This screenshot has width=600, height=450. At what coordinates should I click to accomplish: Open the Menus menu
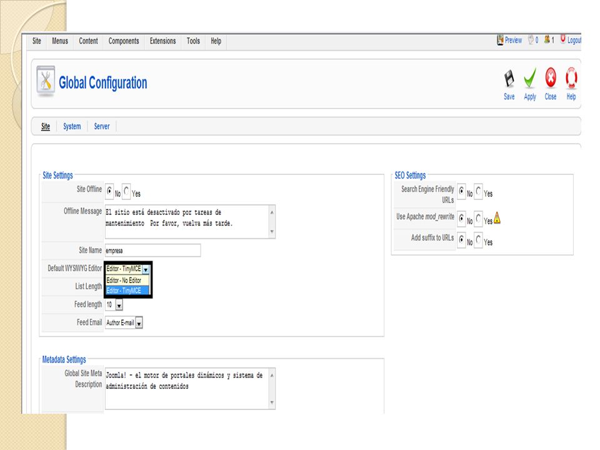(x=60, y=41)
